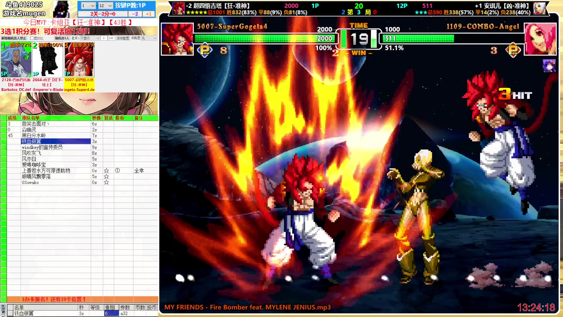This screenshot has width=563, height=317.
Task: Click the highlighted 鱼翅 cell showing 6
Action: (x=111, y=313)
